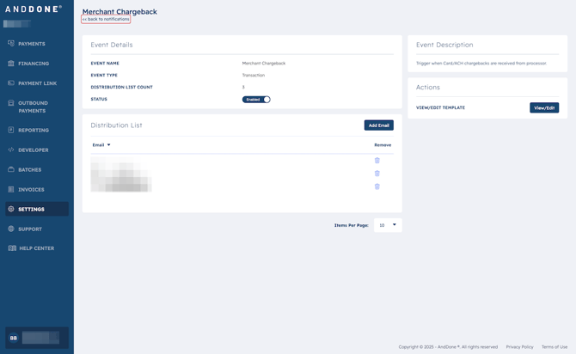Click the Payments sidebar icon

[11, 44]
